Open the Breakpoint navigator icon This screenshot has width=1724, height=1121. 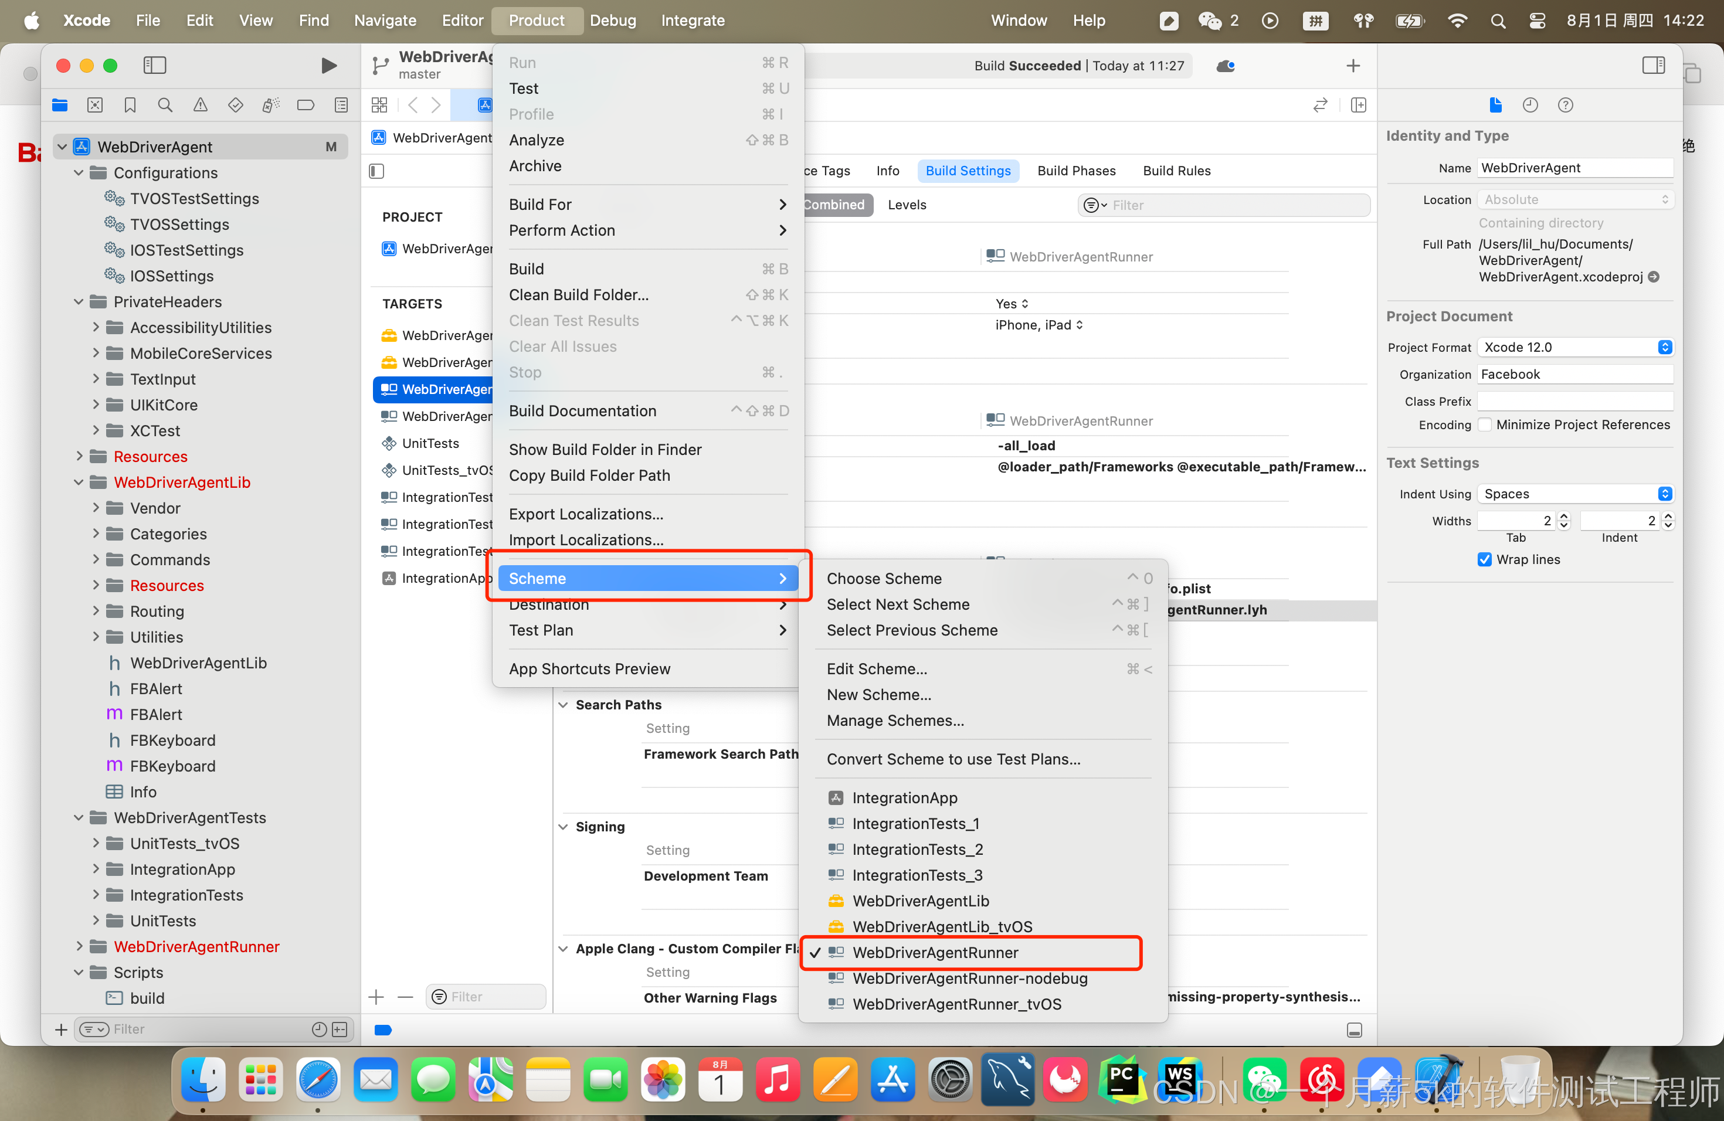pos(306,106)
